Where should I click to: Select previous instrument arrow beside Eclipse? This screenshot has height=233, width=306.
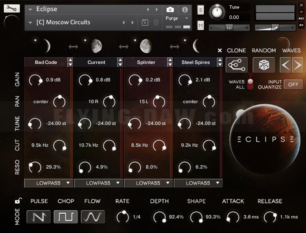tap(148, 9)
